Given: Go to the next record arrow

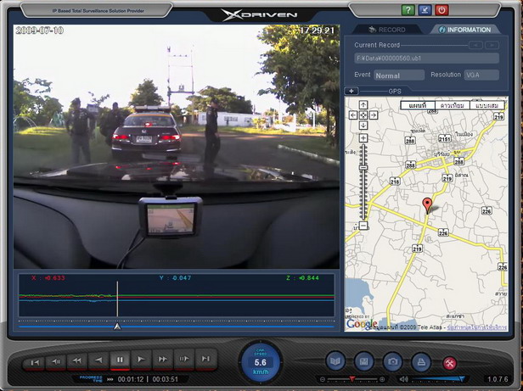Looking at the screenshot, I should point(492,45).
